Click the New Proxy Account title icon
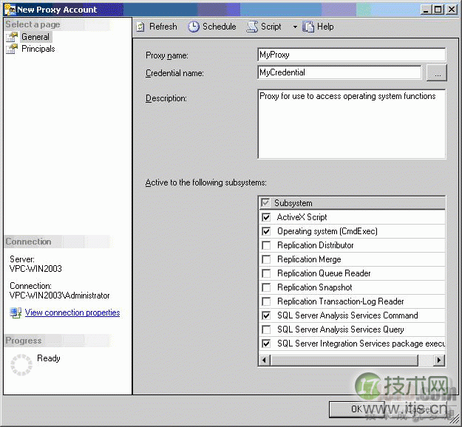Image resolution: width=462 pixels, height=427 pixels. coord(10,10)
